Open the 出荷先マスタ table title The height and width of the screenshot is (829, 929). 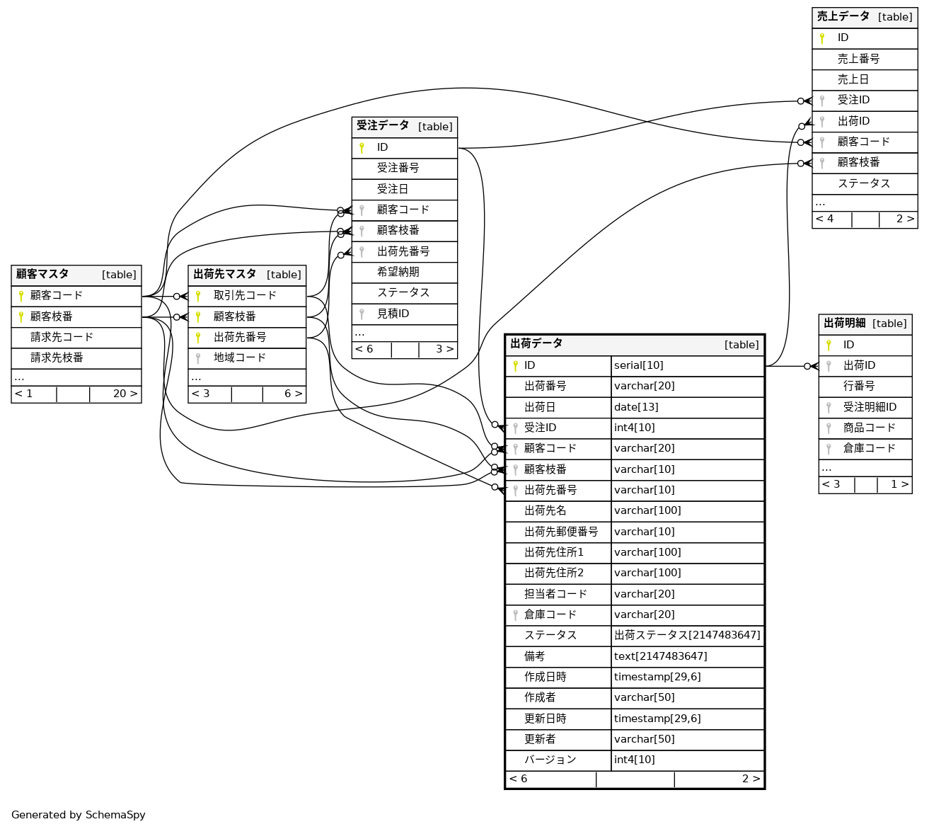(224, 275)
